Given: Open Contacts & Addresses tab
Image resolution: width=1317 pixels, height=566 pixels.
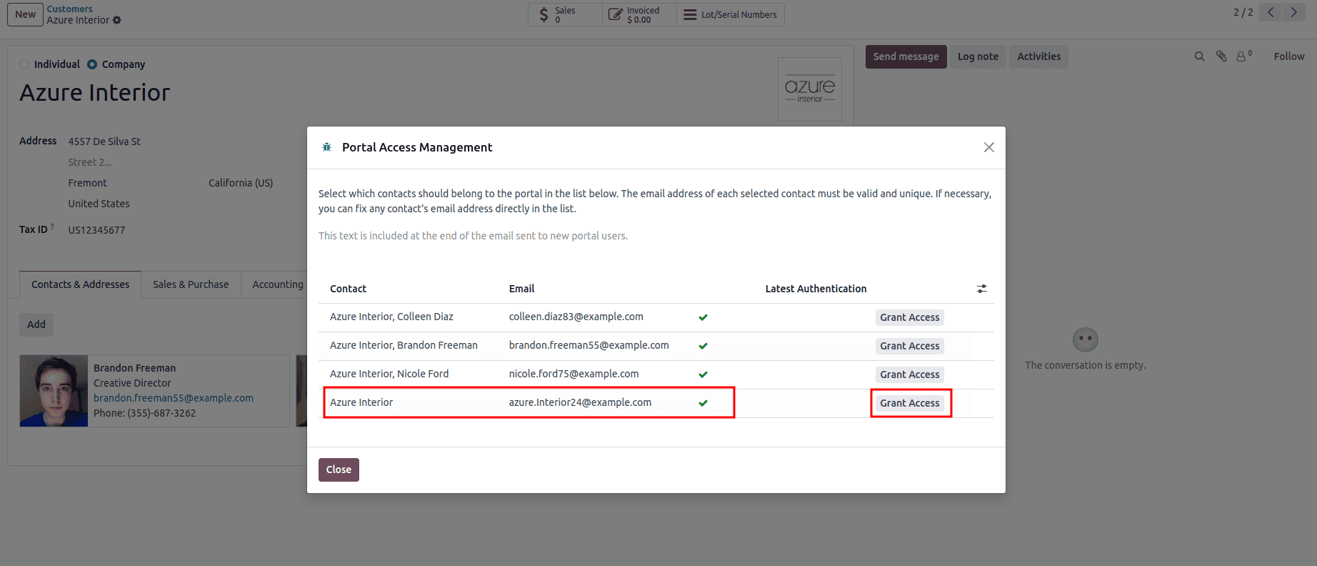Looking at the screenshot, I should click(x=80, y=284).
